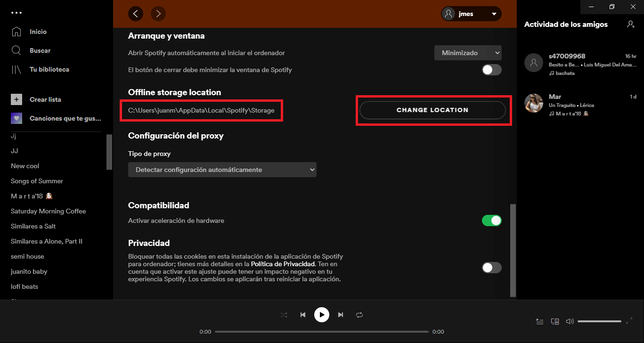Skip to the previous track
Viewport: 644px width, 343px height.
coord(303,315)
